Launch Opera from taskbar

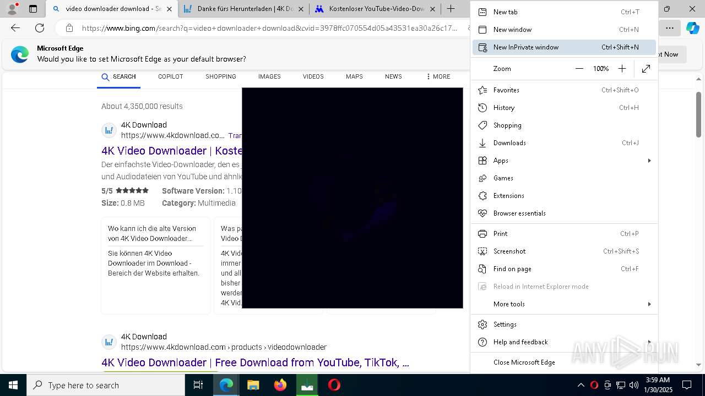point(334,385)
